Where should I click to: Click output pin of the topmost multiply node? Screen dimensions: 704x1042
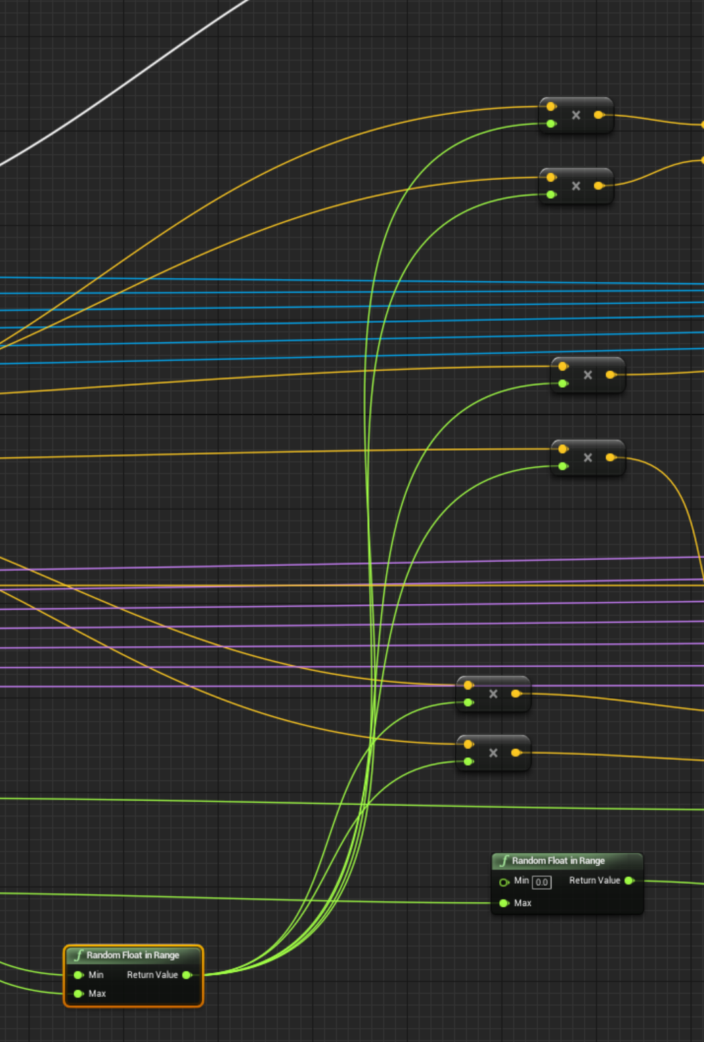coord(598,115)
